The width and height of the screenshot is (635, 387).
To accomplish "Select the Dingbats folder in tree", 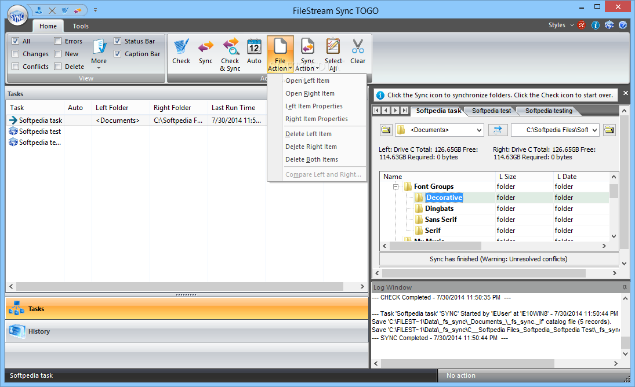I will coord(439,208).
